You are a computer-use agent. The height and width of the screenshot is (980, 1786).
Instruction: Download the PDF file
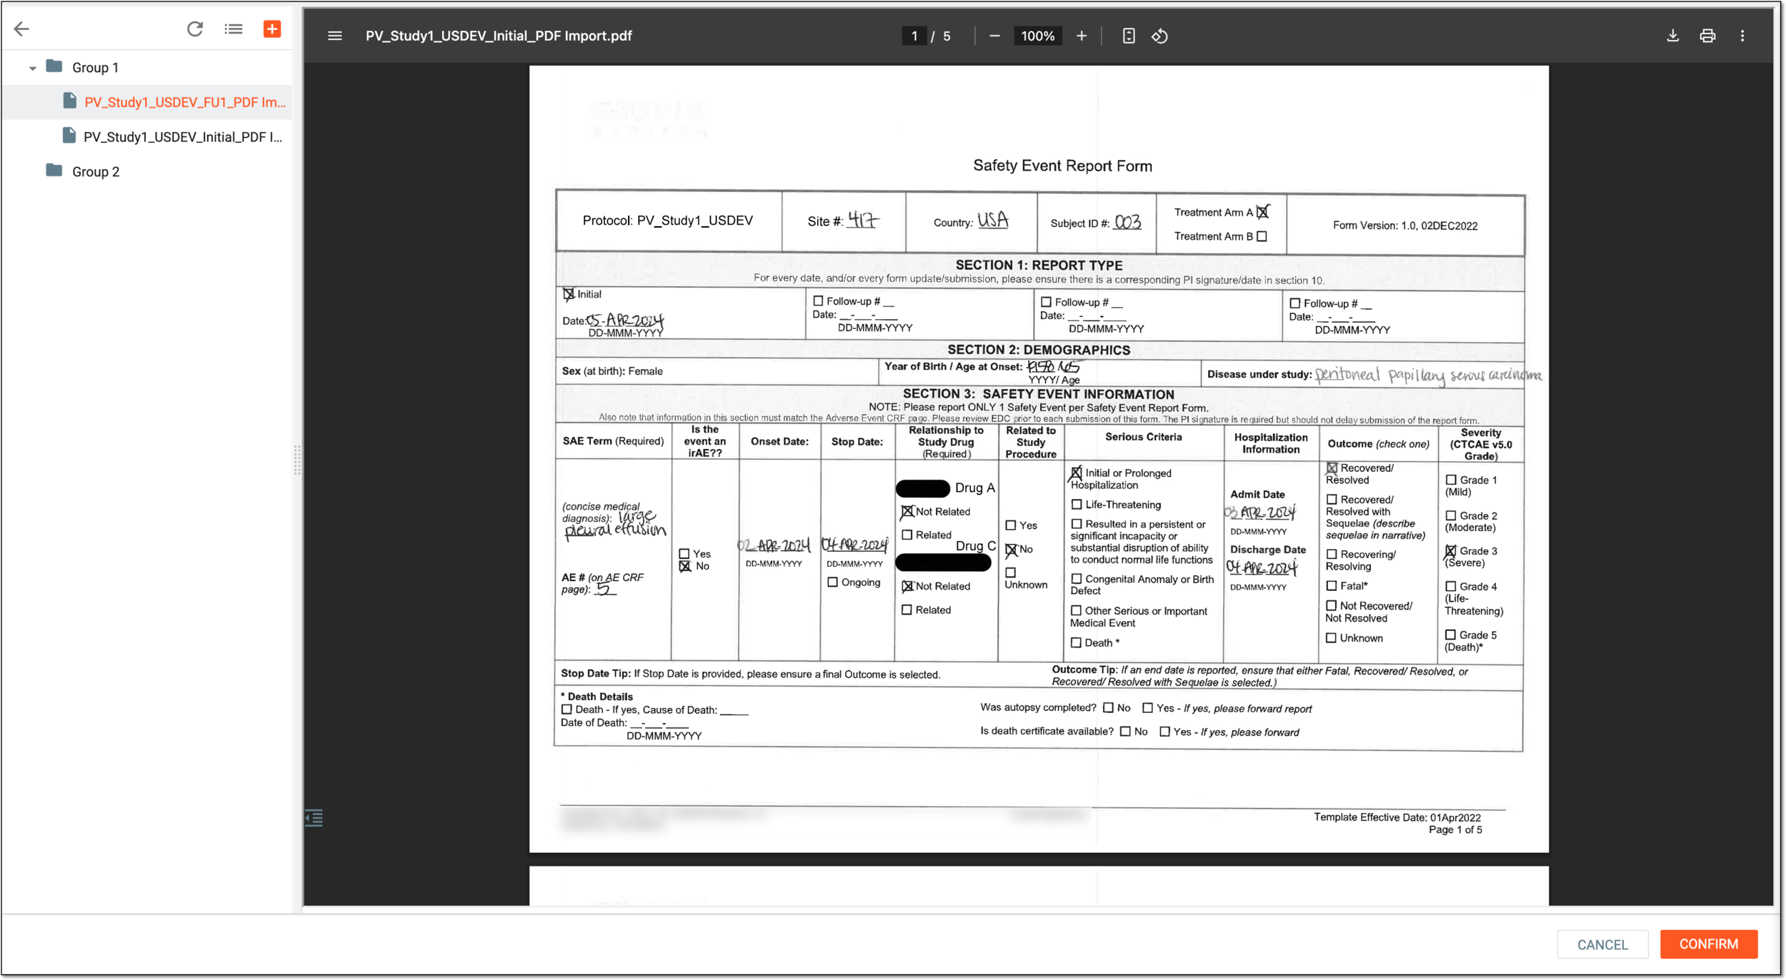coord(1673,36)
